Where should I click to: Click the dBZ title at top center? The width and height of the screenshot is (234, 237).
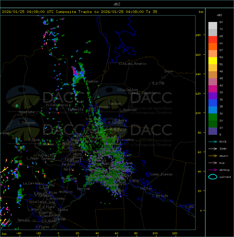coord(117,4)
